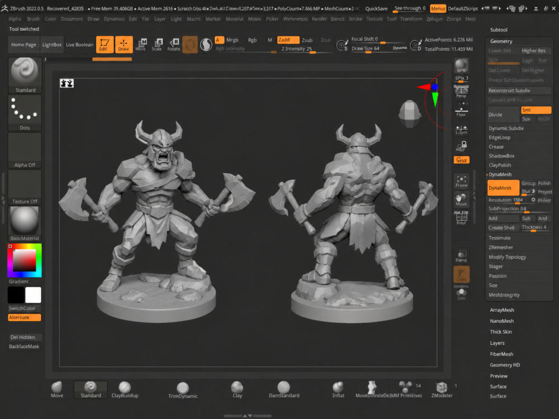Click the Divide button

503,115
